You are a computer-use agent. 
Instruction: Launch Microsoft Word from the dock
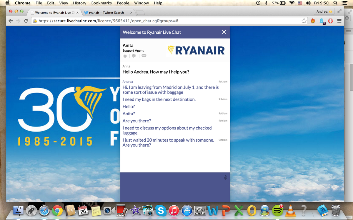point(212,210)
